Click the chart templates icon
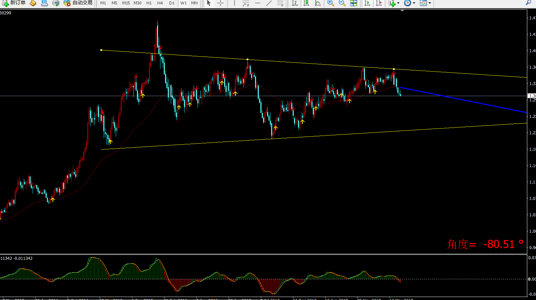This screenshot has height=300, width=536. tap(423, 3)
